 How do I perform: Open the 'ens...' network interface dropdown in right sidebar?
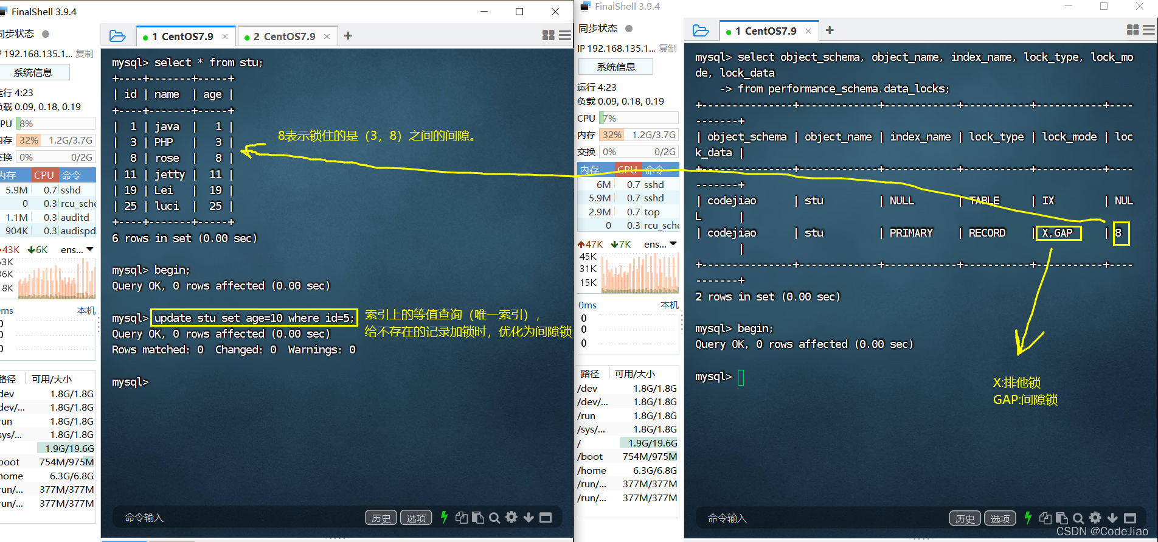660,244
